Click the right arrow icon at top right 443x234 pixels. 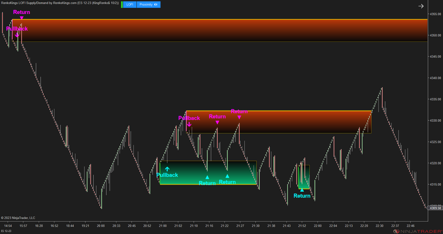coord(421,6)
